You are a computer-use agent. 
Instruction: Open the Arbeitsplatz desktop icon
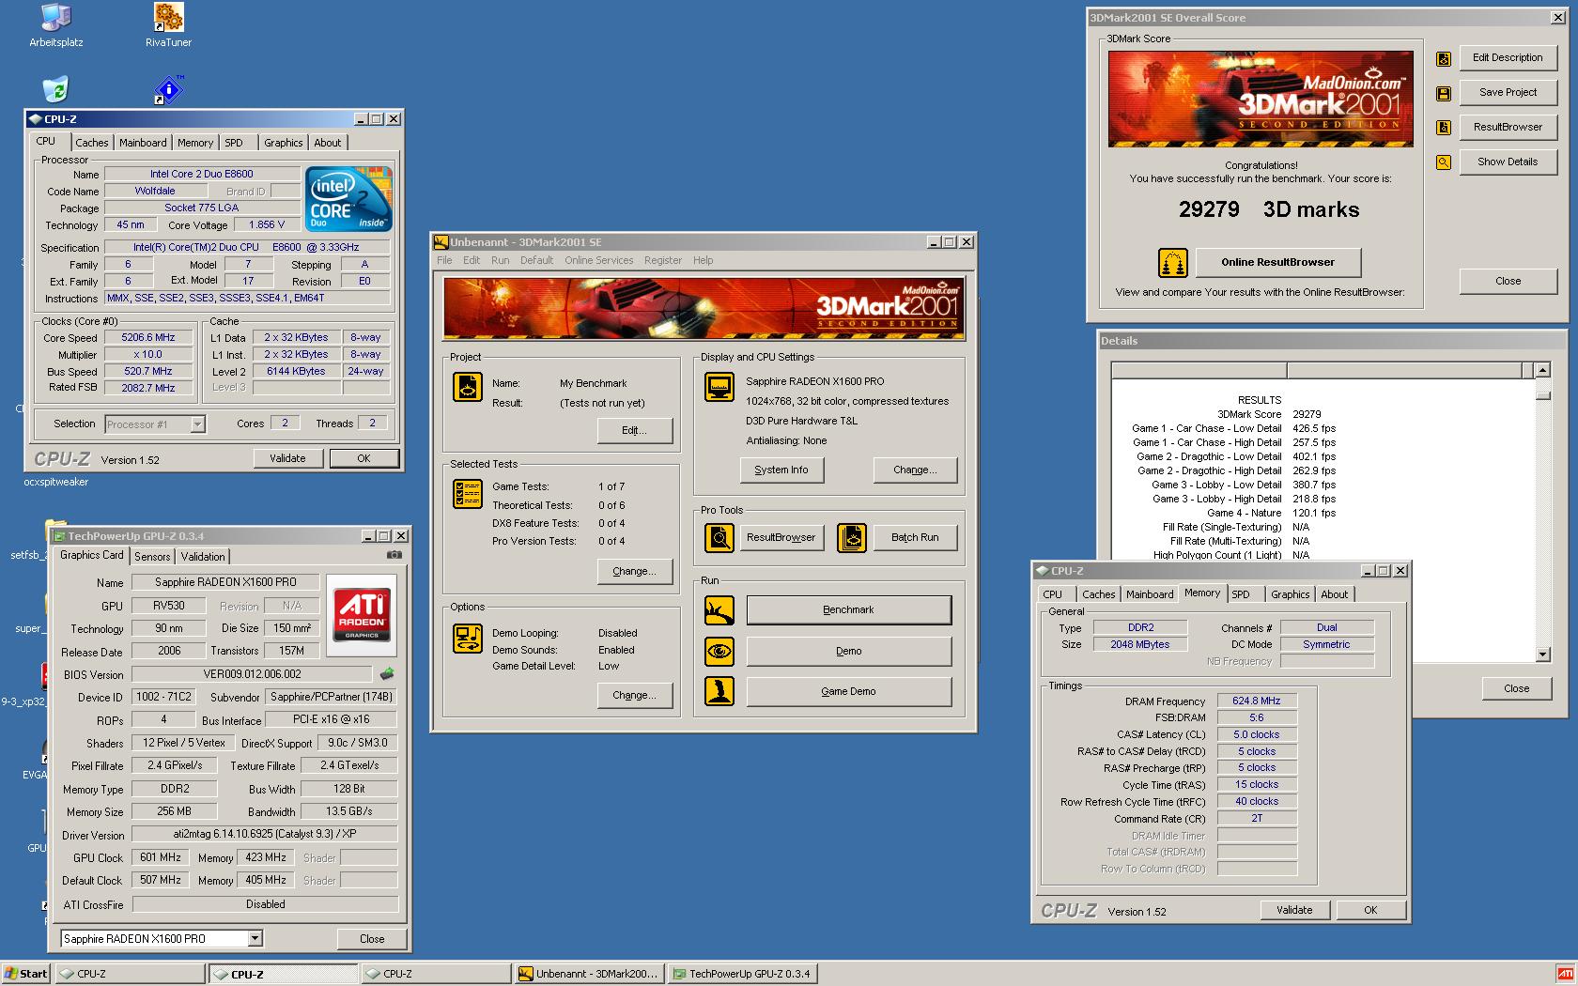tap(55, 25)
